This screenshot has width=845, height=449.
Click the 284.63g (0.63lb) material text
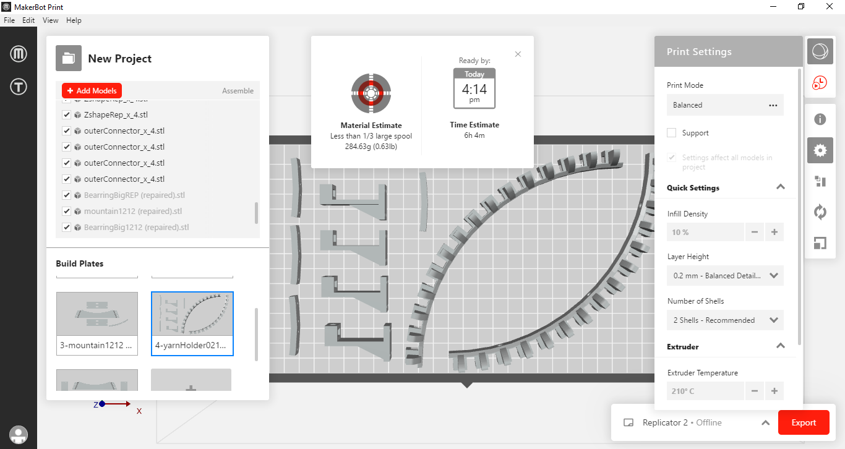(371, 147)
